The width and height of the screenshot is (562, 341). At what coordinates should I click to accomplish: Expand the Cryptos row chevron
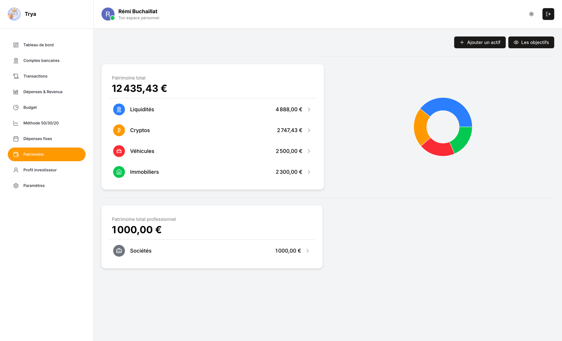pyautogui.click(x=309, y=130)
